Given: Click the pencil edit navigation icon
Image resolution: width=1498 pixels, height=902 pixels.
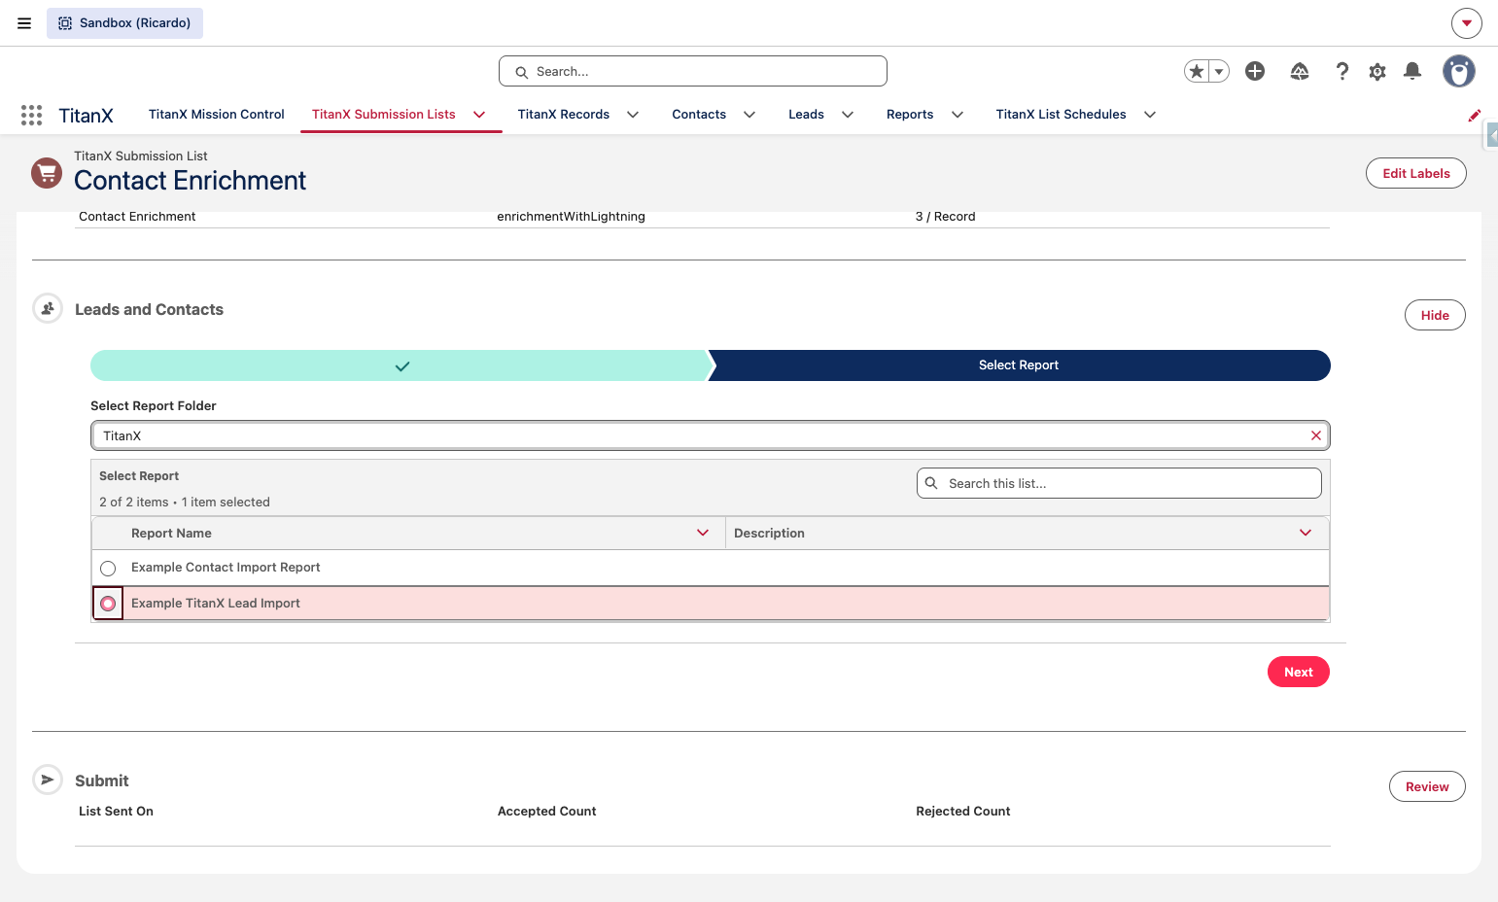Looking at the screenshot, I should 1475,116.
